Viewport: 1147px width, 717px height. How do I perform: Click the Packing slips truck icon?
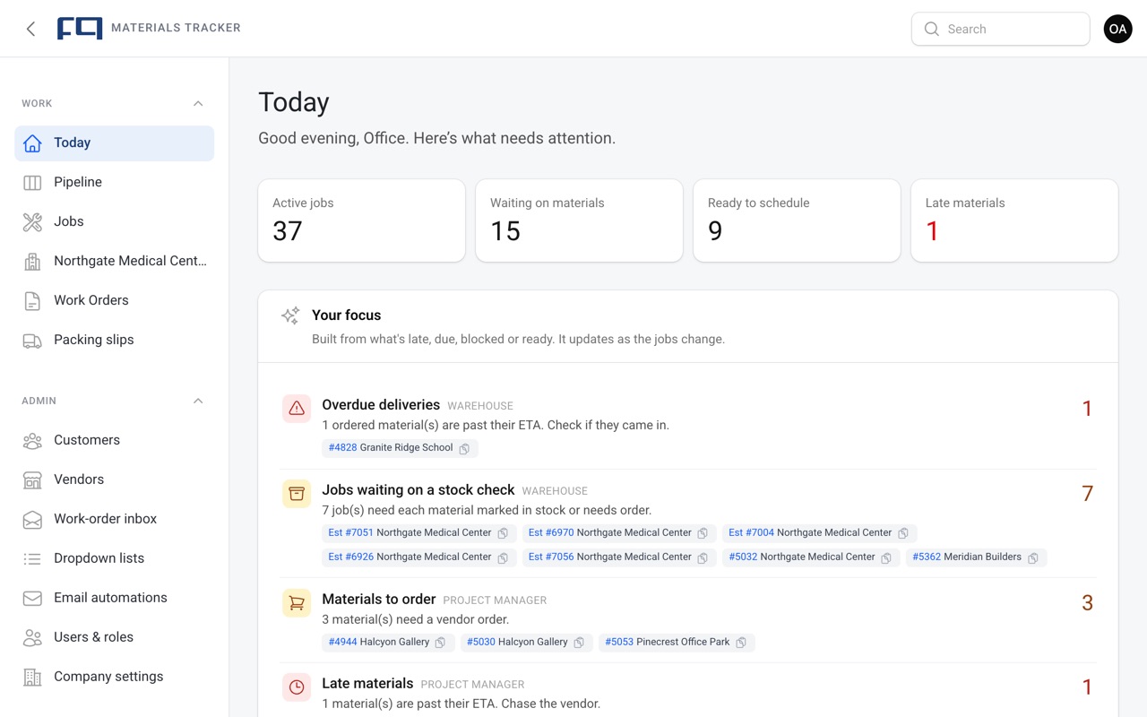pos(32,341)
